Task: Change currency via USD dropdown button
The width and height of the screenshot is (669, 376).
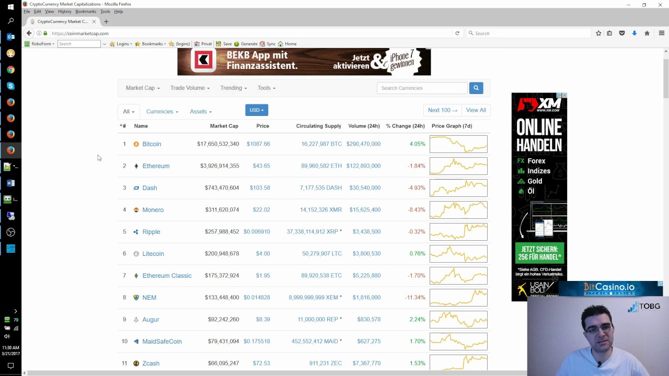Action: [x=257, y=110]
